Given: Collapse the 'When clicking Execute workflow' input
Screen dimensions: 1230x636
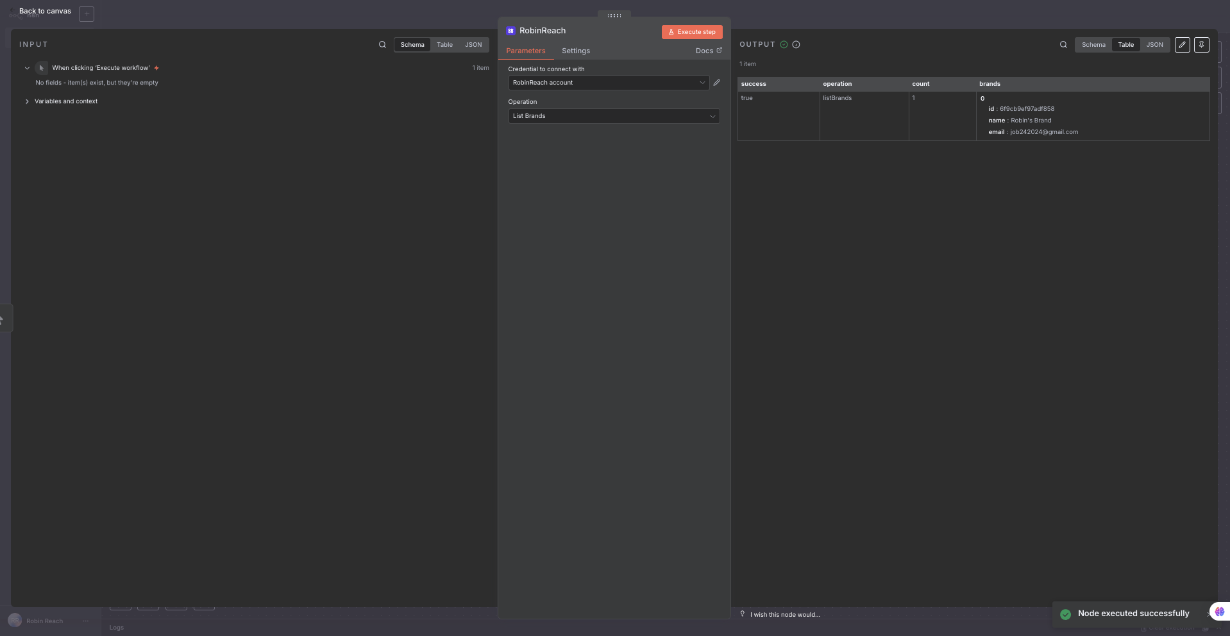Looking at the screenshot, I should (27, 68).
